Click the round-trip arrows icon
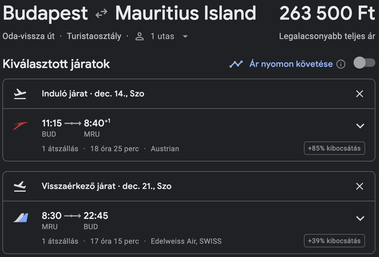The width and height of the screenshot is (379, 257). pos(101,14)
